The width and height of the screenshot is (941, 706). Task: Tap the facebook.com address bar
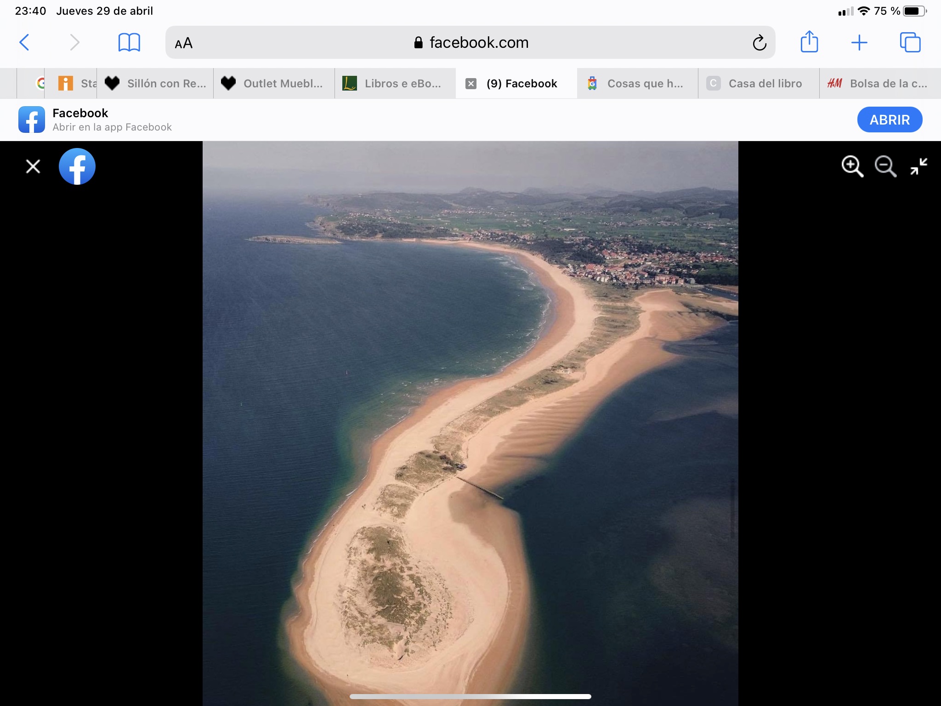coord(478,43)
